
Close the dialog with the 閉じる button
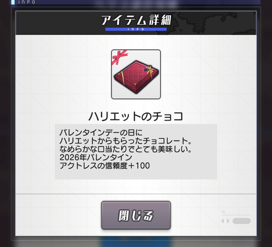[x=136, y=215]
